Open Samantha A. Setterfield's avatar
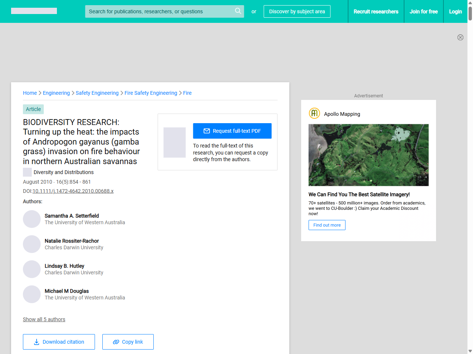Image resolution: width=473 pixels, height=354 pixels. (x=32, y=219)
